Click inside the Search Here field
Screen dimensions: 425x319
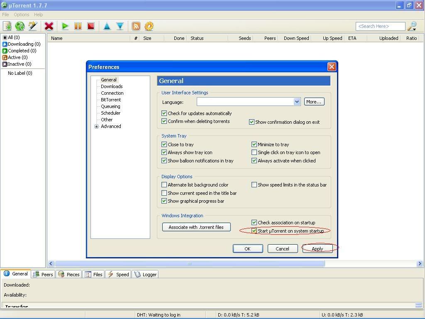(380, 26)
